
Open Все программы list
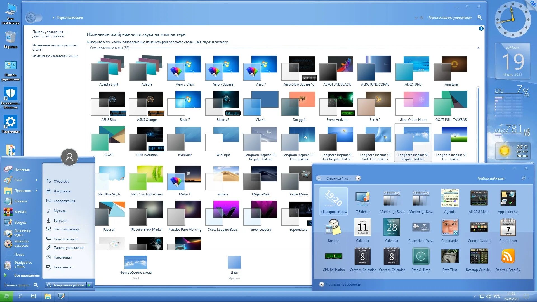(27, 275)
